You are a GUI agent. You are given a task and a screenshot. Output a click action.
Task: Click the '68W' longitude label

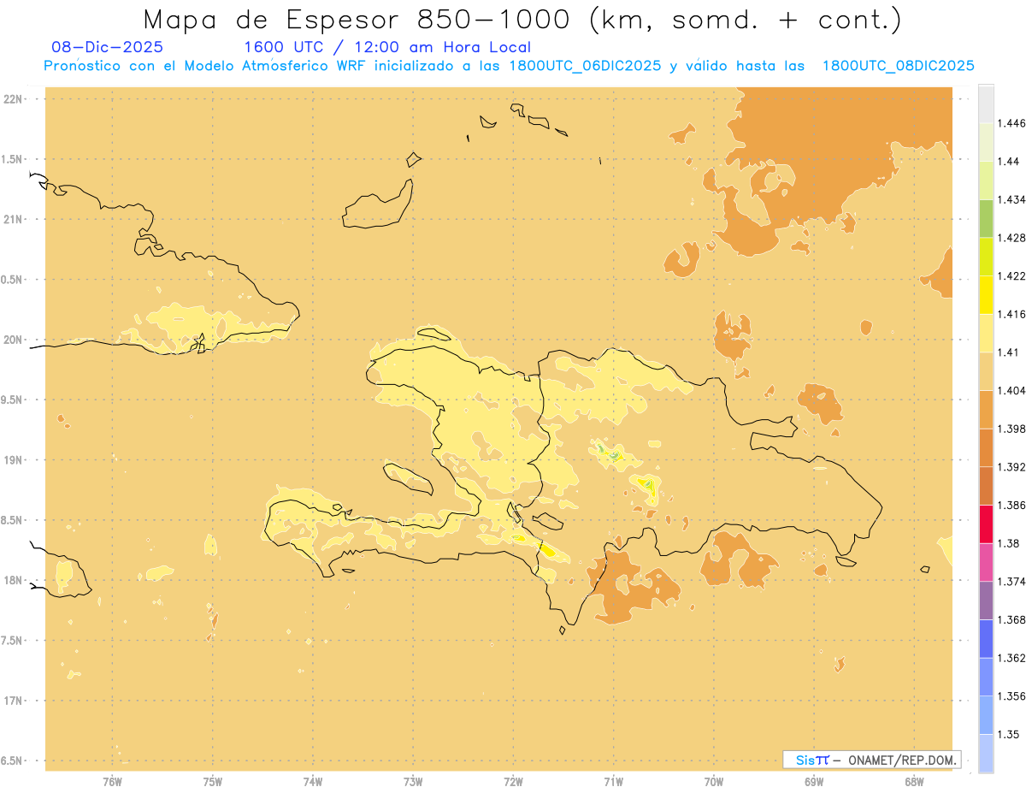click(x=914, y=782)
